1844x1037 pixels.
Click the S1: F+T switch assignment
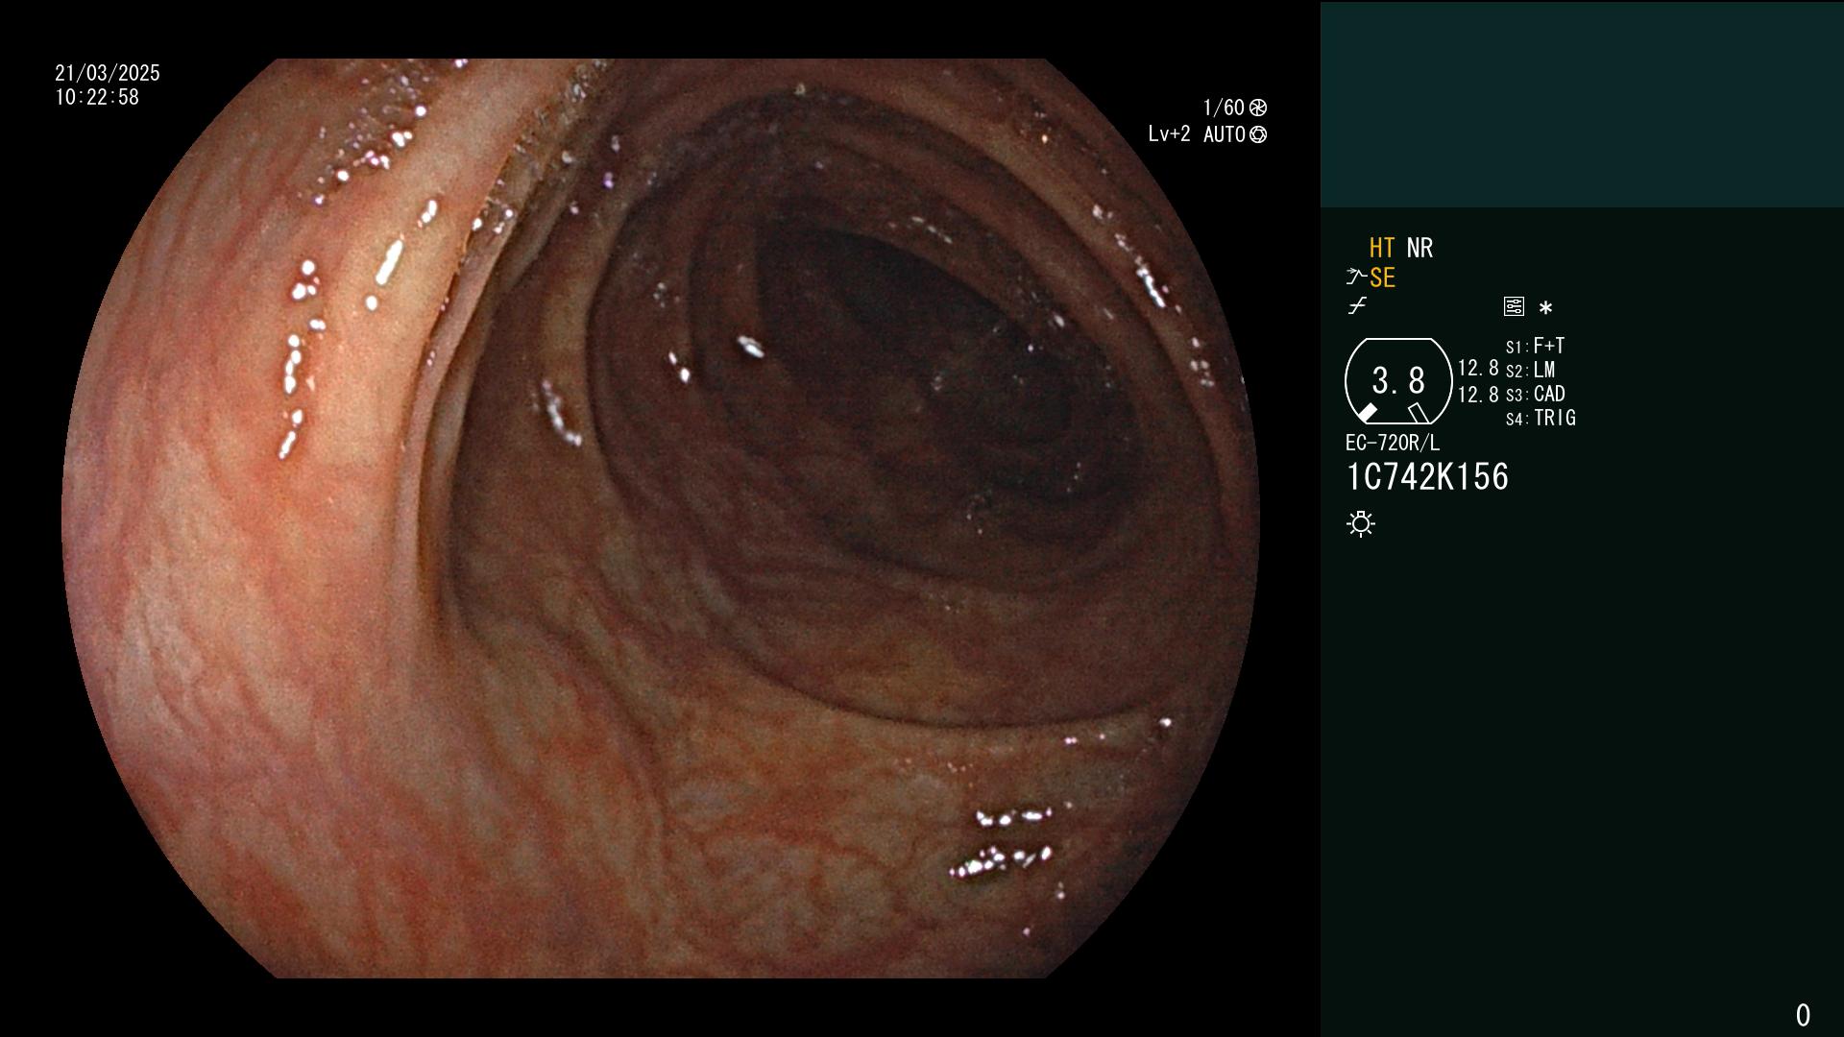(1535, 346)
